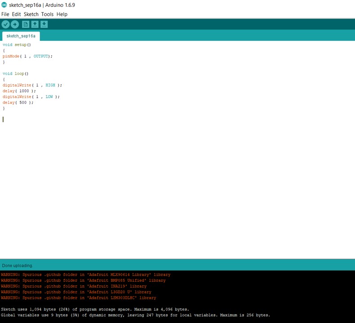Click the 'Sketch uses 1,094 bytes' line
The width and height of the screenshot is (355, 323).
pos(95,310)
